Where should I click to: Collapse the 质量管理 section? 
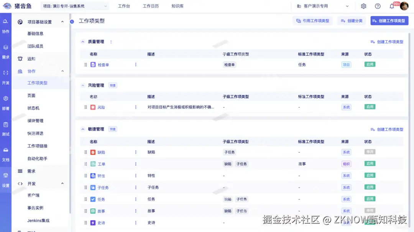pos(82,41)
